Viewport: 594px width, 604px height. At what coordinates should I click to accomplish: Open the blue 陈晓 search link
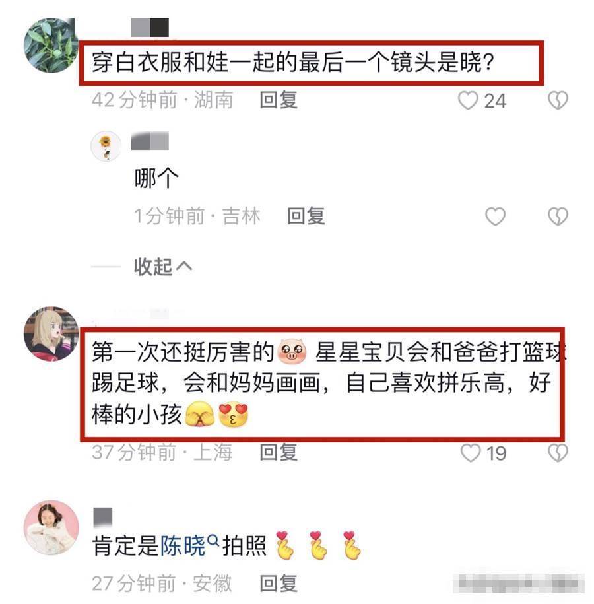click(x=183, y=546)
